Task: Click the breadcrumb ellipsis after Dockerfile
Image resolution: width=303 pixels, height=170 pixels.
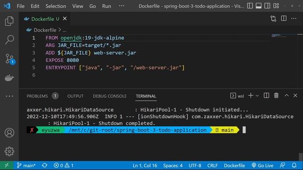Action: (64, 30)
